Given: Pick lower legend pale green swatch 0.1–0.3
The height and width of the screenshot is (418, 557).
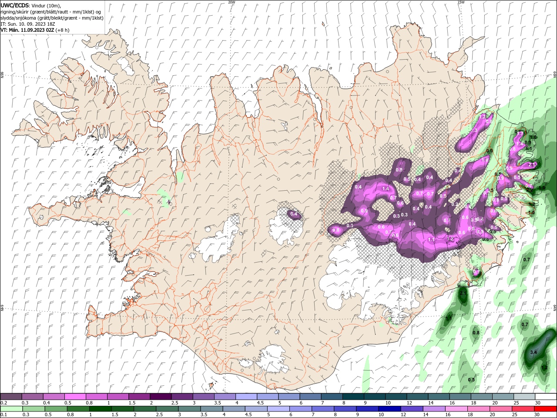Looking at the screenshot, I should click(x=11, y=409).
